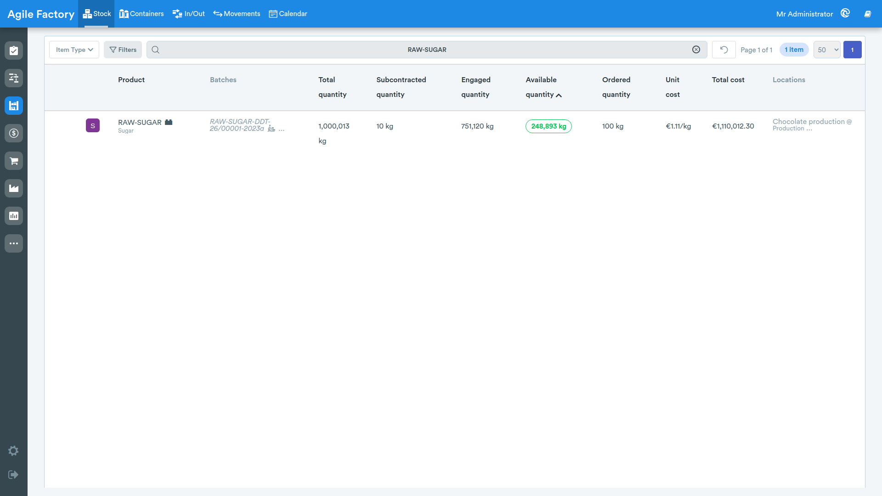Focus the RAW-SUGAR search field
Screen dimensions: 882x496
[x=427, y=50]
